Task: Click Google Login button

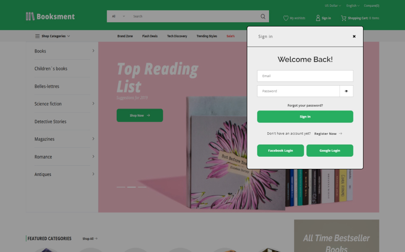Action: coord(329,150)
